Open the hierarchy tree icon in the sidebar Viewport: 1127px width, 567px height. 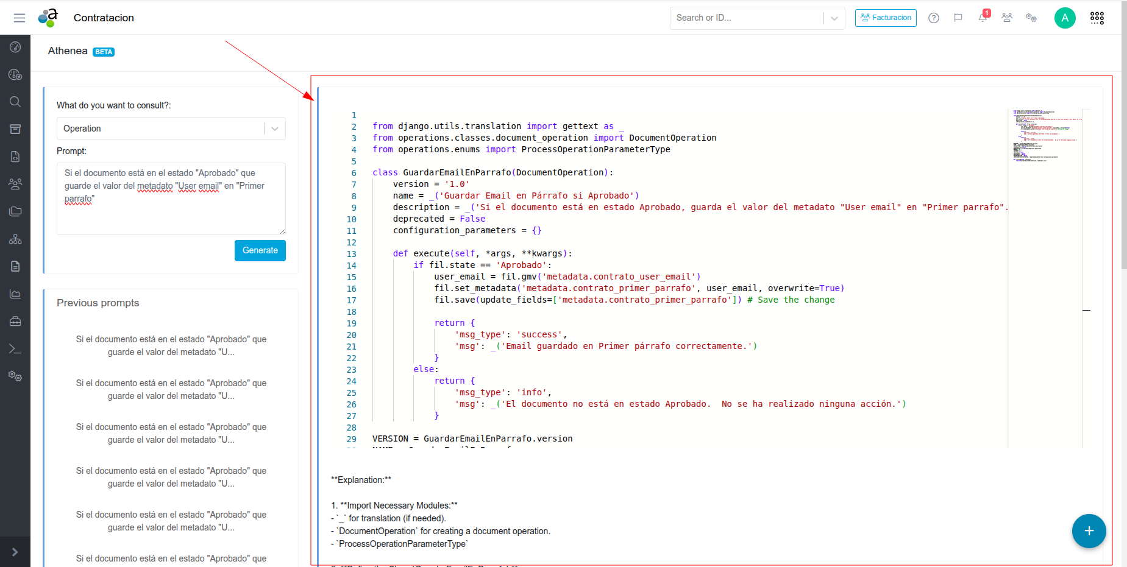click(15, 239)
